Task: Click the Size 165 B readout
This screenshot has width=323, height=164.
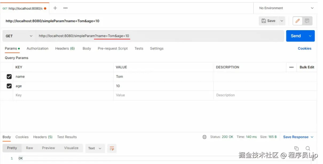Action: [x=269, y=137]
